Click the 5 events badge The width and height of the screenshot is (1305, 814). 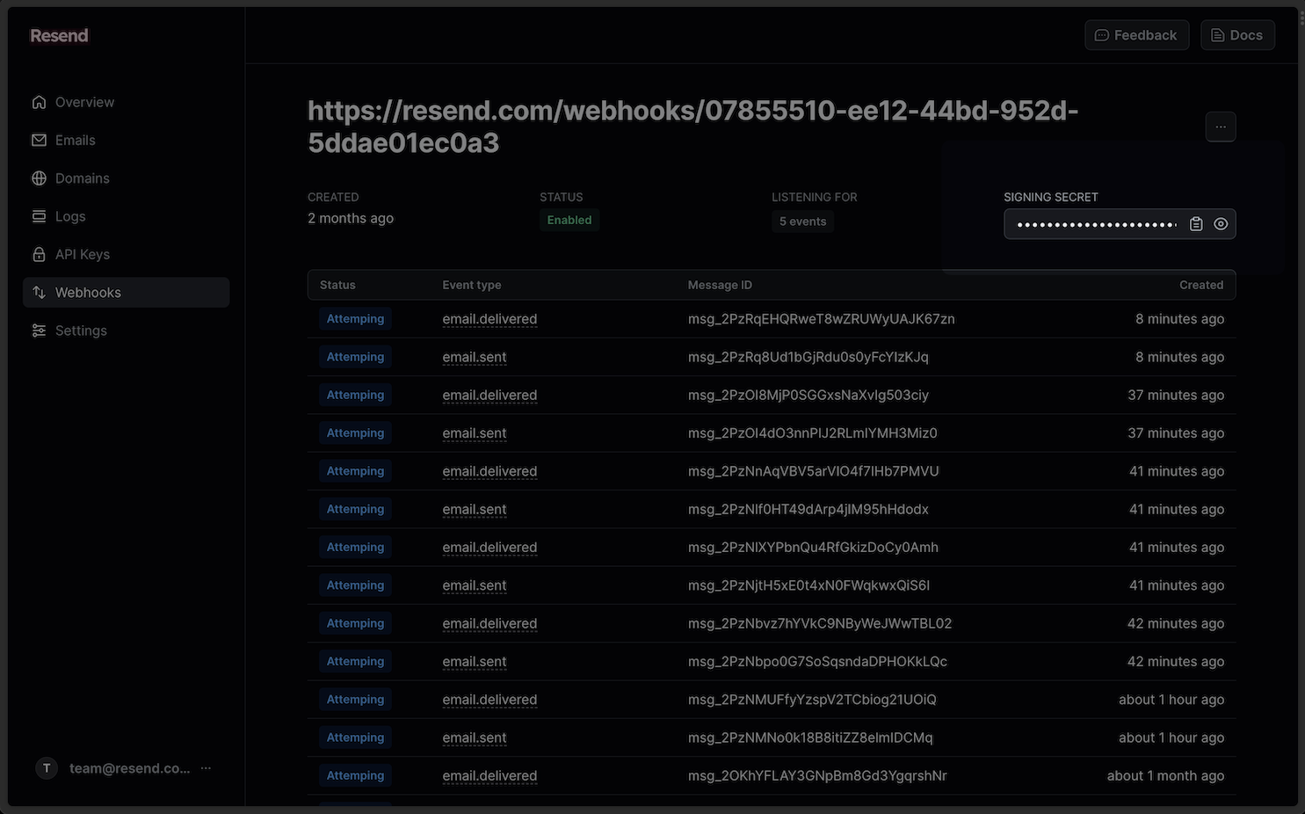click(x=803, y=222)
